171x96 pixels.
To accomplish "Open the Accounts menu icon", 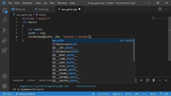I will pos(5,76).
